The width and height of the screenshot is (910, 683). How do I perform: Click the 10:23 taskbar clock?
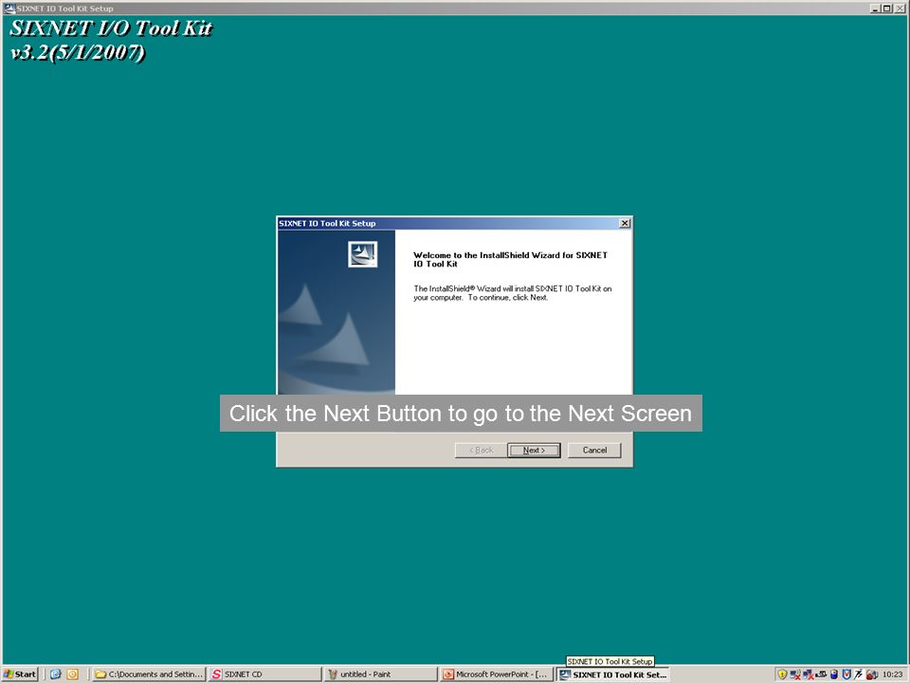(893, 674)
